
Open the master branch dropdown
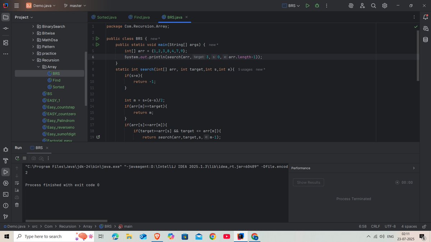[x=75, y=6]
